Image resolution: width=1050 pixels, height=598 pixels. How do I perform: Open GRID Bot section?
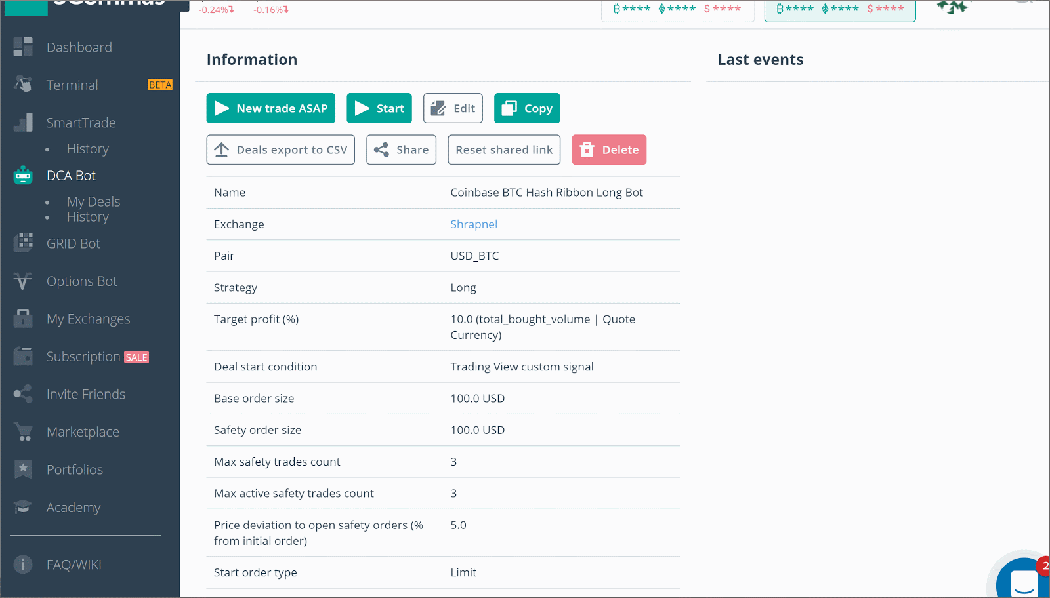click(x=23, y=243)
